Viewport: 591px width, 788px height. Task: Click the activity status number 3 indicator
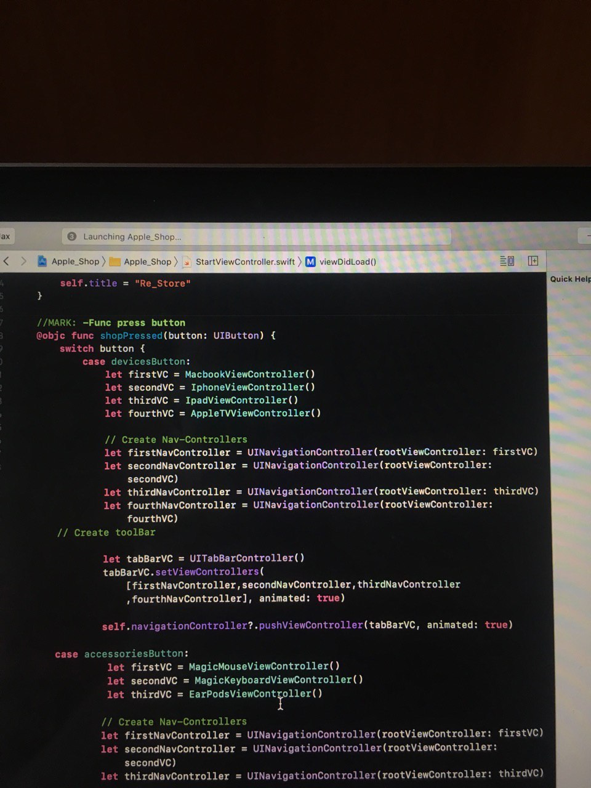(71, 236)
